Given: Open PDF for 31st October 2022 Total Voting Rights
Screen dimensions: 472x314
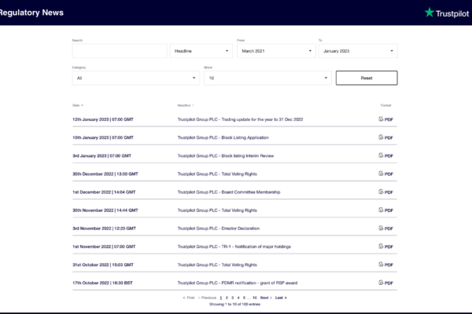Looking at the screenshot, I should click(385, 265).
